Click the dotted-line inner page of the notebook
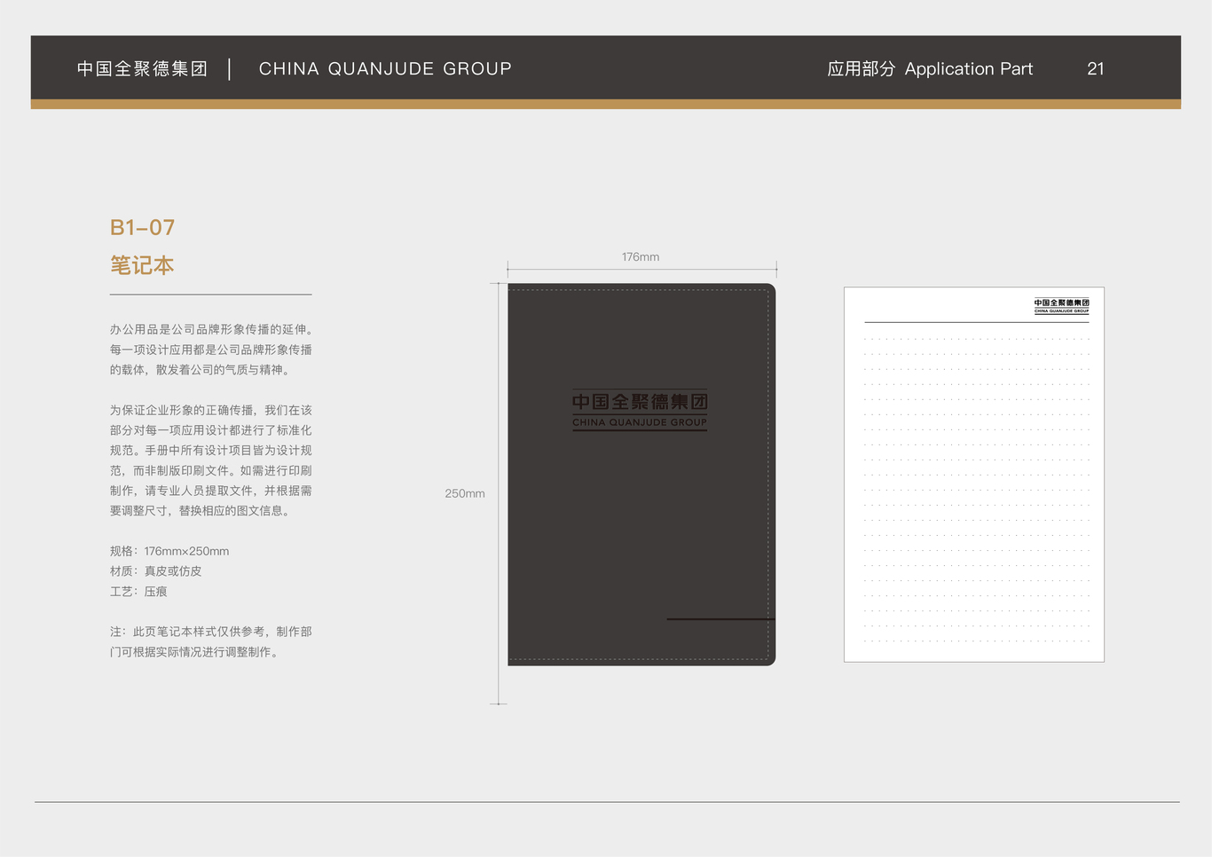Image resolution: width=1212 pixels, height=857 pixels. tap(974, 475)
